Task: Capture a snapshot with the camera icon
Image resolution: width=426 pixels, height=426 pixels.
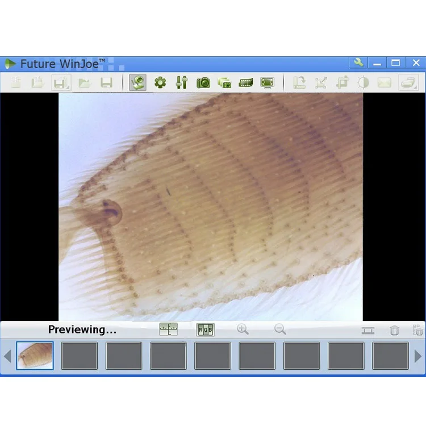Action: point(203,82)
